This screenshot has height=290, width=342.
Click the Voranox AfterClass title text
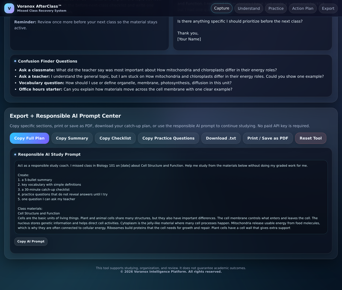point(39,6)
